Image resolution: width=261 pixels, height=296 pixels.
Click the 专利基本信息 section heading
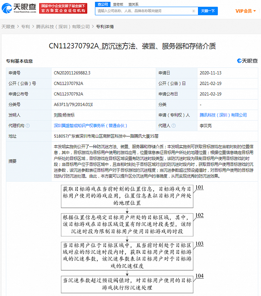[x=19, y=61]
